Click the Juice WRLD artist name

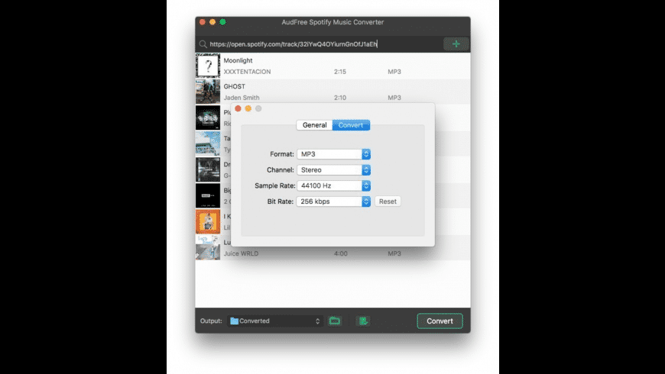tap(241, 253)
